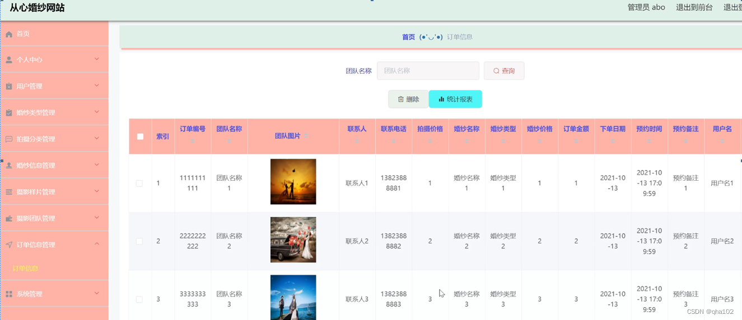The height and width of the screenshot is (320, 742).
Task: Open the seaside couple thumbnail in row 3
Action: pyautogui.click(x=293, y=297)
